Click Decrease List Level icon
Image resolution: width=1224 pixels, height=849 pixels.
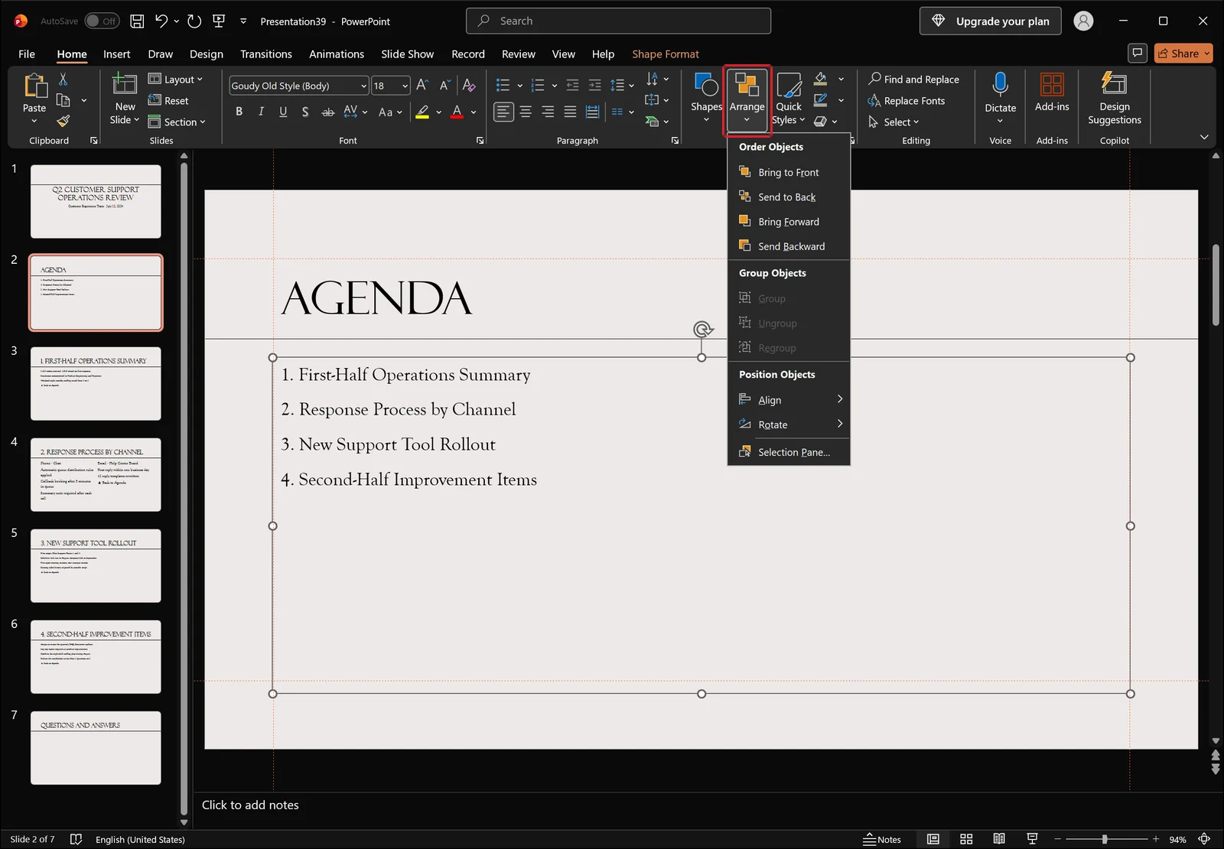pos(572,86)
